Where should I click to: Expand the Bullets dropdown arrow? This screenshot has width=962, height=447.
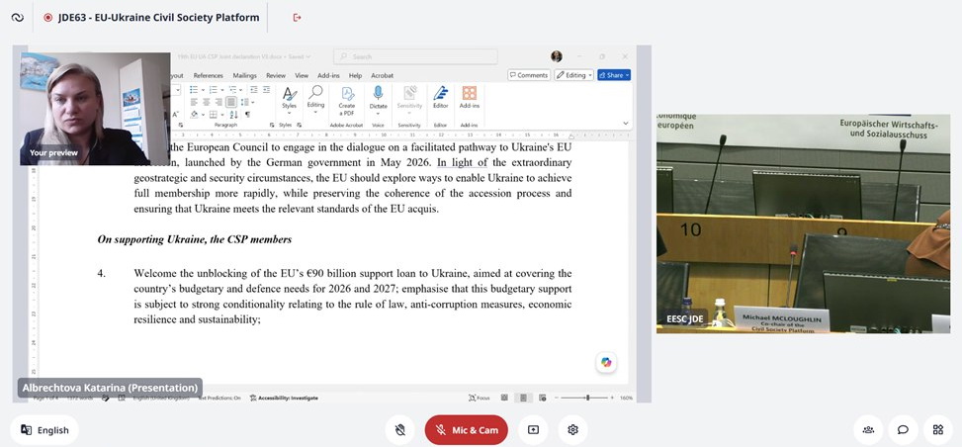click(203, 90)
